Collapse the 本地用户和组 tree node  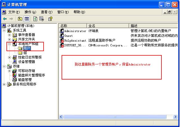(9, 44)
